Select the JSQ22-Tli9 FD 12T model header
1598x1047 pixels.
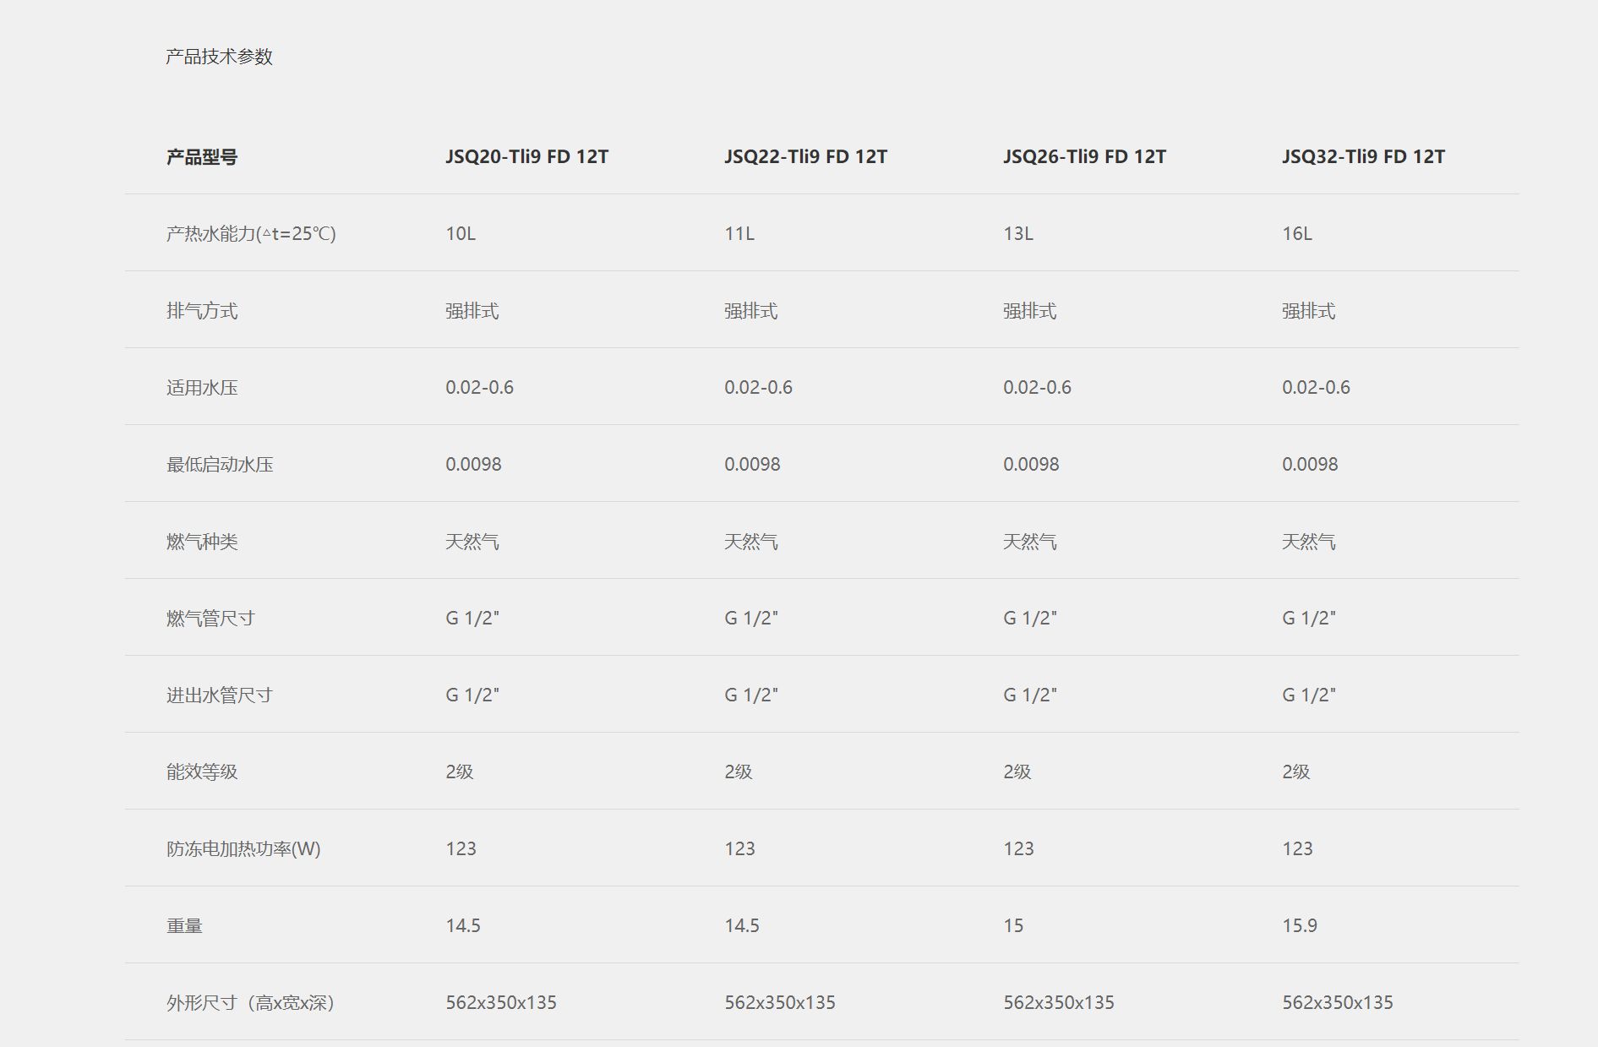(805, 156)
